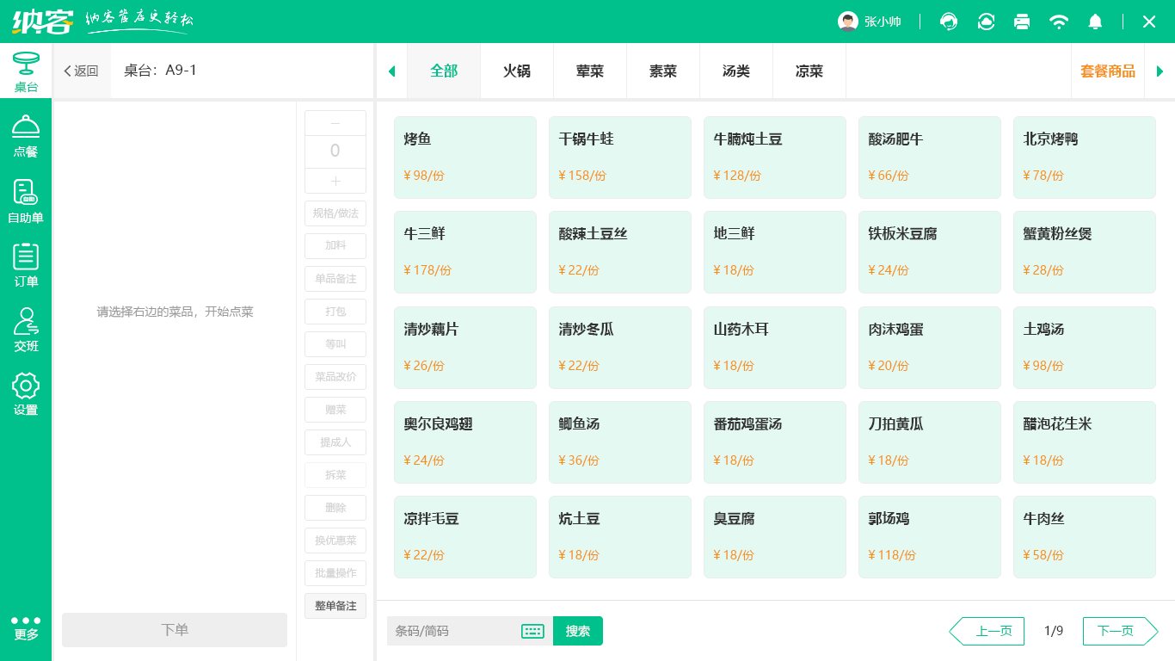
Task: Click the 搜索 search button
Action: 577,631
